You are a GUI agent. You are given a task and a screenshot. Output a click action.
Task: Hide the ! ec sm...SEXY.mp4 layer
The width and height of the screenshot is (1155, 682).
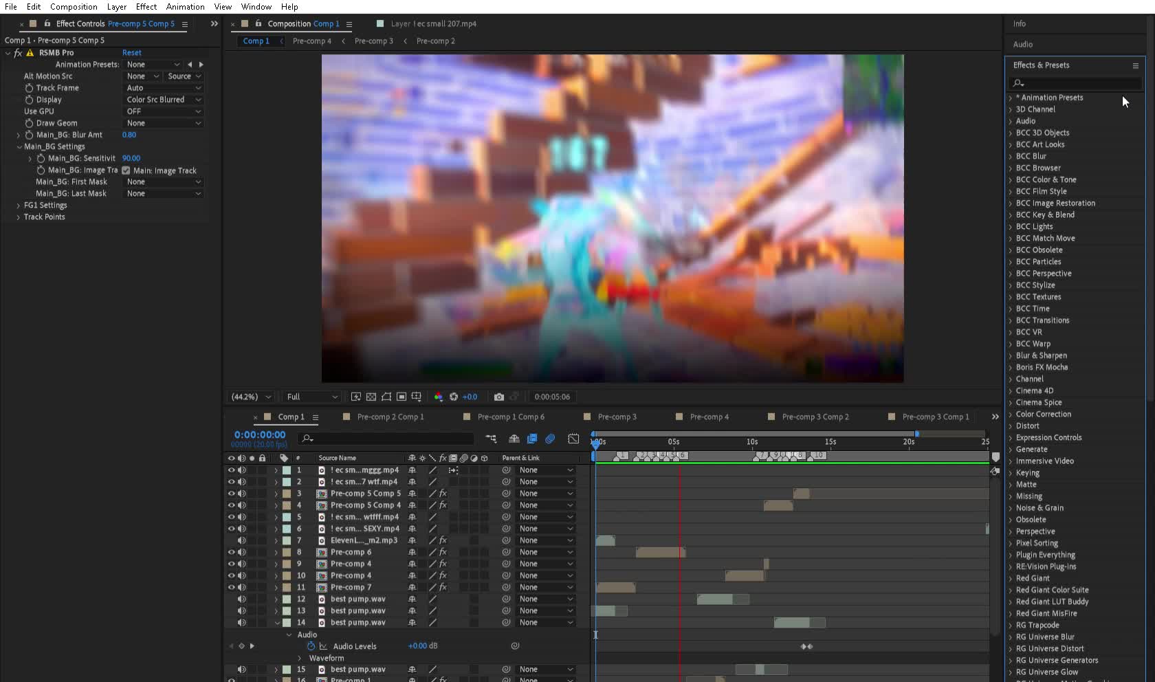click(x=230, y=529)
